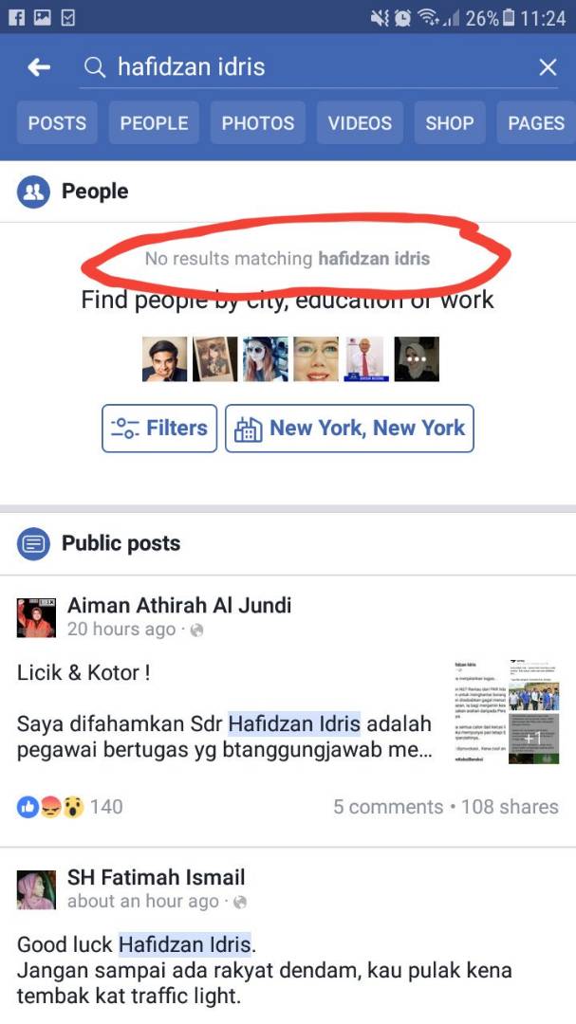Screen dimensions: 576x1024
Task: Tap the search magnifier icon
Action: pyautogui.click(x=96, y=66)
